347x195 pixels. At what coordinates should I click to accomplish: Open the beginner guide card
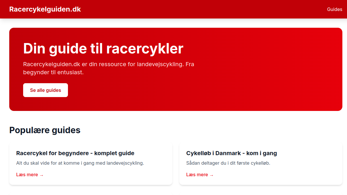click(91, 164)
